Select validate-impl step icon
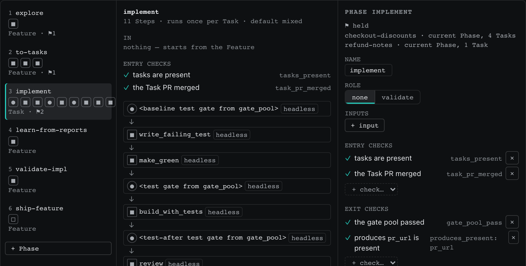The width and height of the screenshot is (526, 266). pyautogui.click(x=13, y=181)
